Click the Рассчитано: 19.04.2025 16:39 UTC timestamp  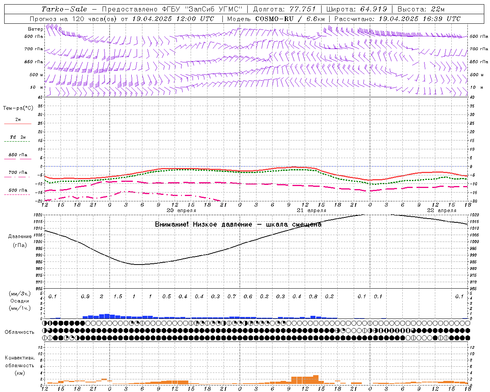click(x=397, y=19)
